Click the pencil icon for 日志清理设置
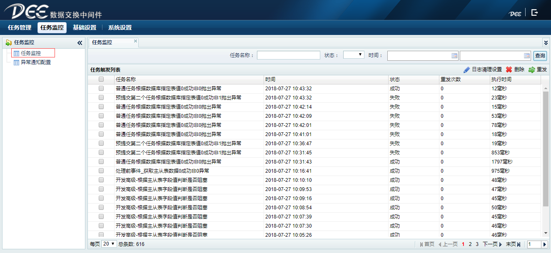This screenshot has height=253, width=551. click(467, 69)
